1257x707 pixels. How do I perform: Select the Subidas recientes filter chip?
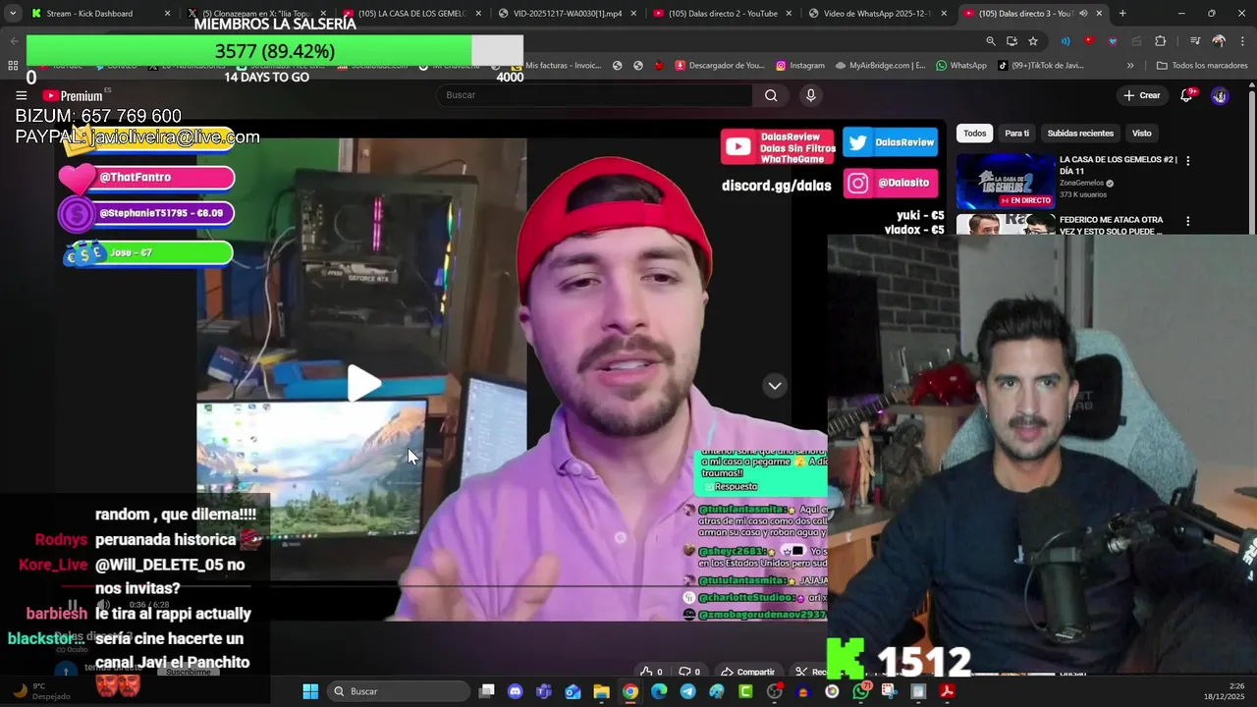(1080, 133)
